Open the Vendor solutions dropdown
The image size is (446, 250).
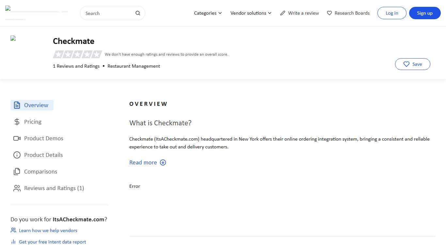pyautogui.click(x=251, y=13)
